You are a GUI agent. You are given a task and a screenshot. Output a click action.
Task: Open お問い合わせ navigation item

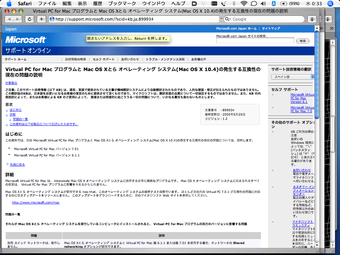point(130,59)
